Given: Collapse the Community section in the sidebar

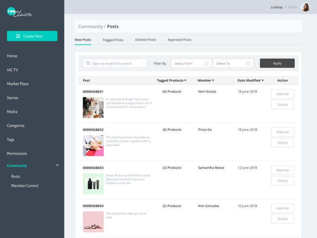Looking at the screenshot, I should click(57, 165).
